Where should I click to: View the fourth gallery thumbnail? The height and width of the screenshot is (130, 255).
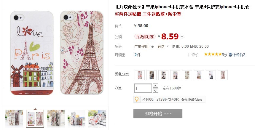coord(76,119)
